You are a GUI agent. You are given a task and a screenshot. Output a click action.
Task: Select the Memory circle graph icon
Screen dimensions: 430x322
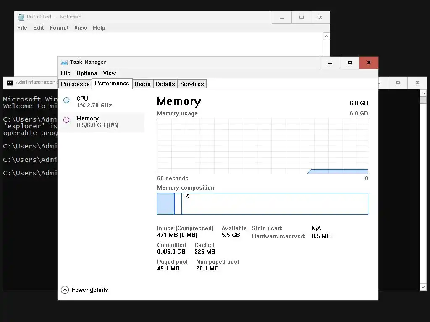[x=66, y=120]
